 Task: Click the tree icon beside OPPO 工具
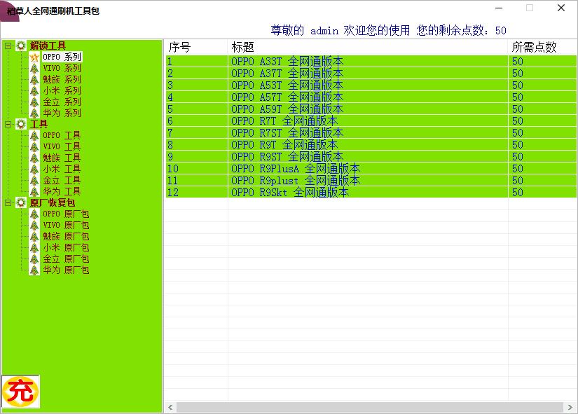pyautogui.click(x=34, y=136)
